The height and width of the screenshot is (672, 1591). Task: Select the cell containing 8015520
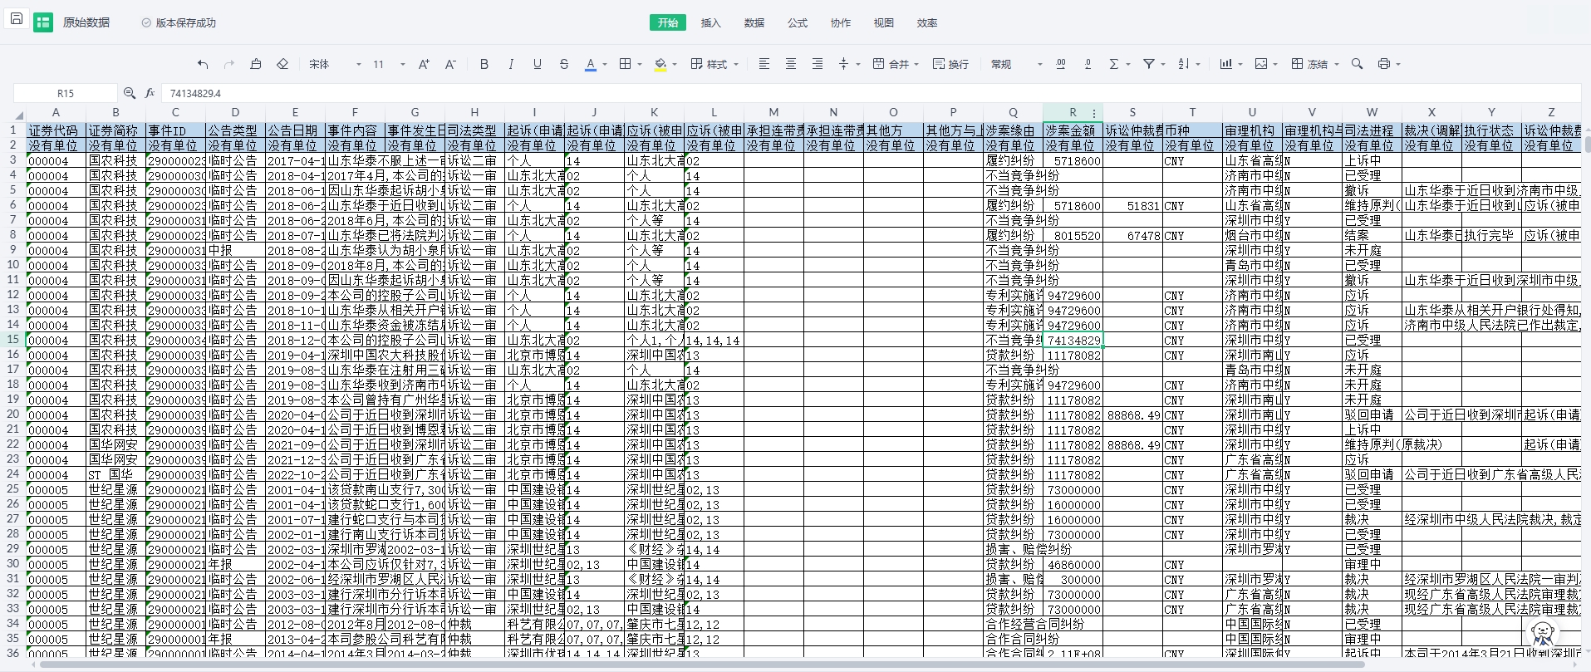[1073, 235]
